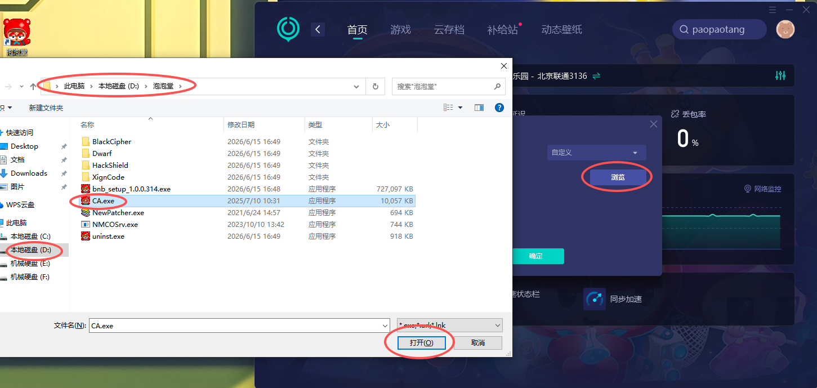Screen dimensions: 817x388
Task: Click the 浏览 browse button
Action: [x=618, y=177]
